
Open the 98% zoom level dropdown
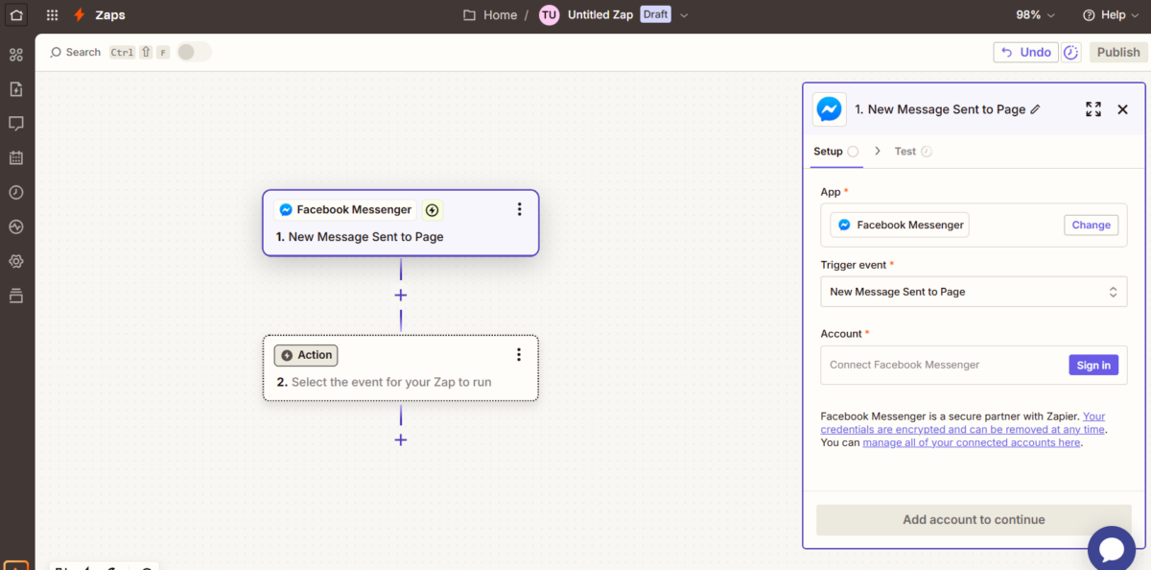click(x=1035, y=15)
